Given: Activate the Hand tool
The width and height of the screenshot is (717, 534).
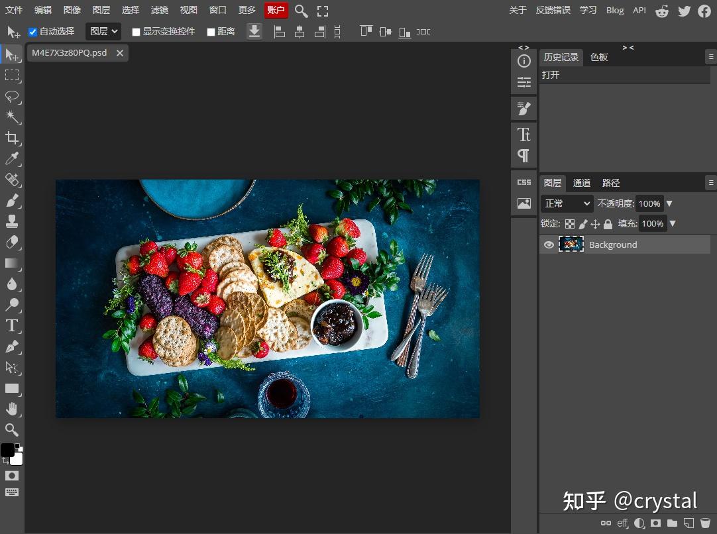Looking at the screenshot, I should 12,409.
